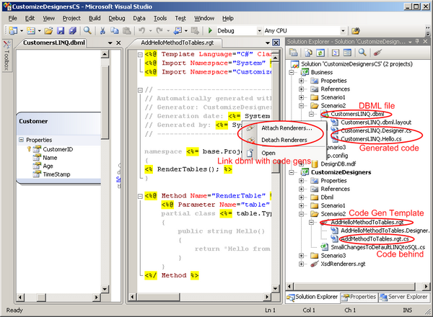Click the Navigate Backward toolbar icon

tap(177, 30)
